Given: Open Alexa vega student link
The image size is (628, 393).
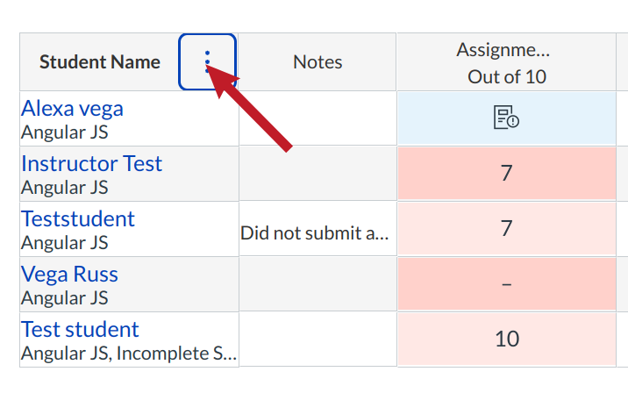Looking at the screenshot, I should (x=72, y=109).
